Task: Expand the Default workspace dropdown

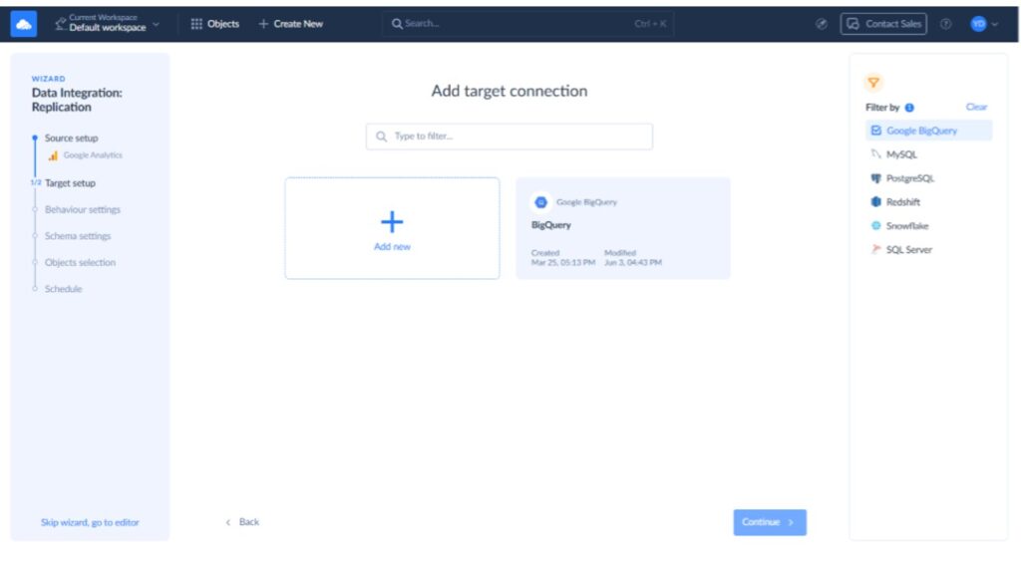Action: (x=108, y=24)
